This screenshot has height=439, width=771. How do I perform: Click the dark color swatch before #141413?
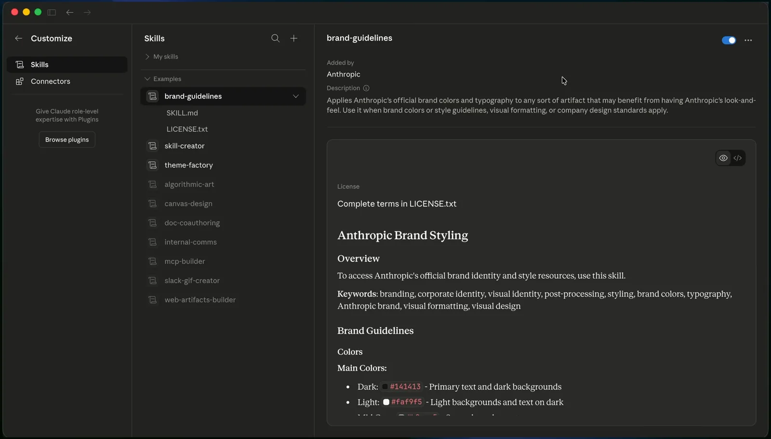point(385,387)
